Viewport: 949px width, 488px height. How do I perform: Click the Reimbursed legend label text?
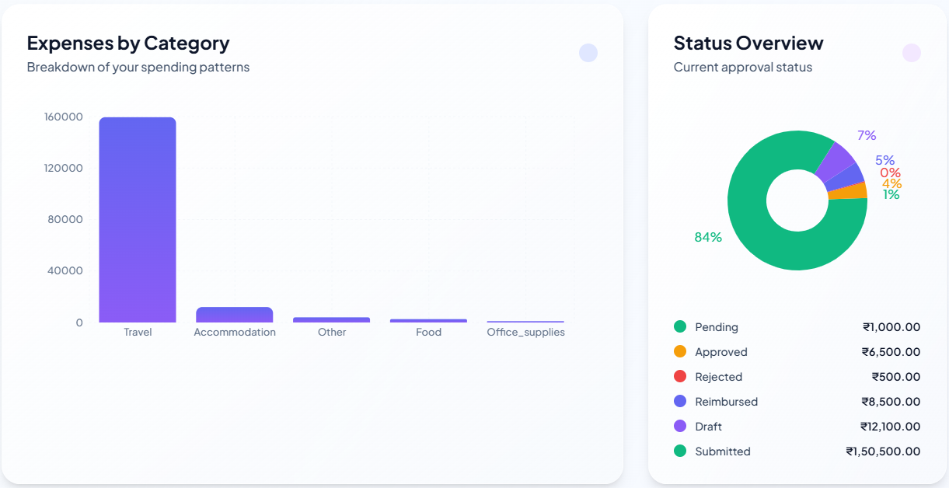[x=726, y=402]
